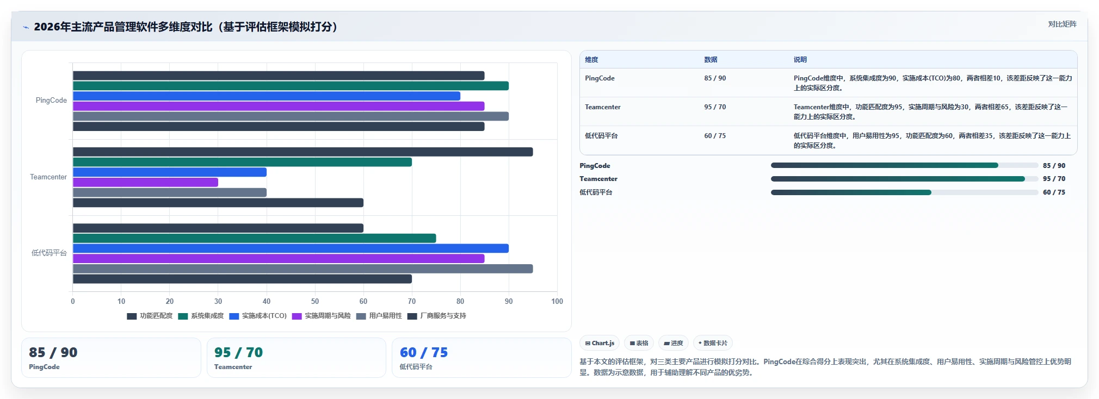Click the 低代码平台 progress bar
The width and height of the screenshot is (1099, 399).
click(x=904, y=192)
